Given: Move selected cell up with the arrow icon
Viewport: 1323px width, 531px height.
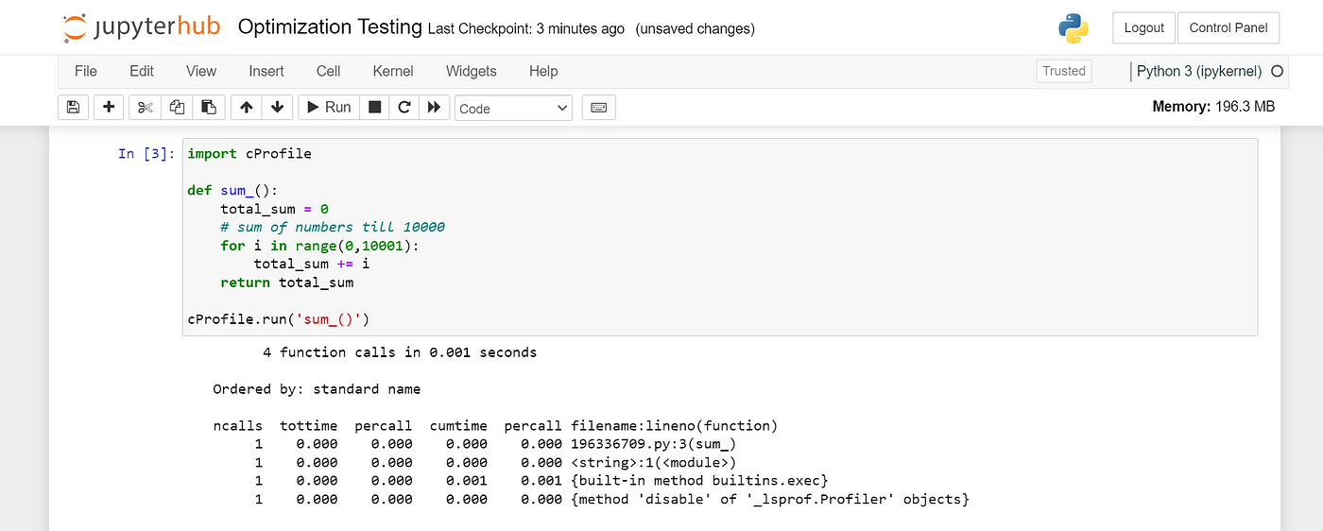Looking at the screenshot, I should click(246, 108).
